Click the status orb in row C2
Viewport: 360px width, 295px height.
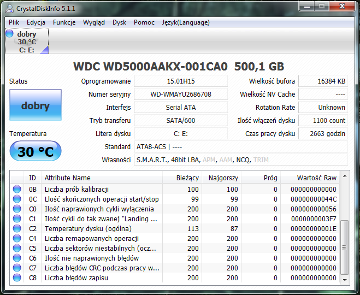pos(17,229)
